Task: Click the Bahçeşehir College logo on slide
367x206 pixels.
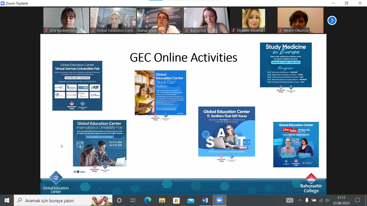Action: [x=311, y=183]
